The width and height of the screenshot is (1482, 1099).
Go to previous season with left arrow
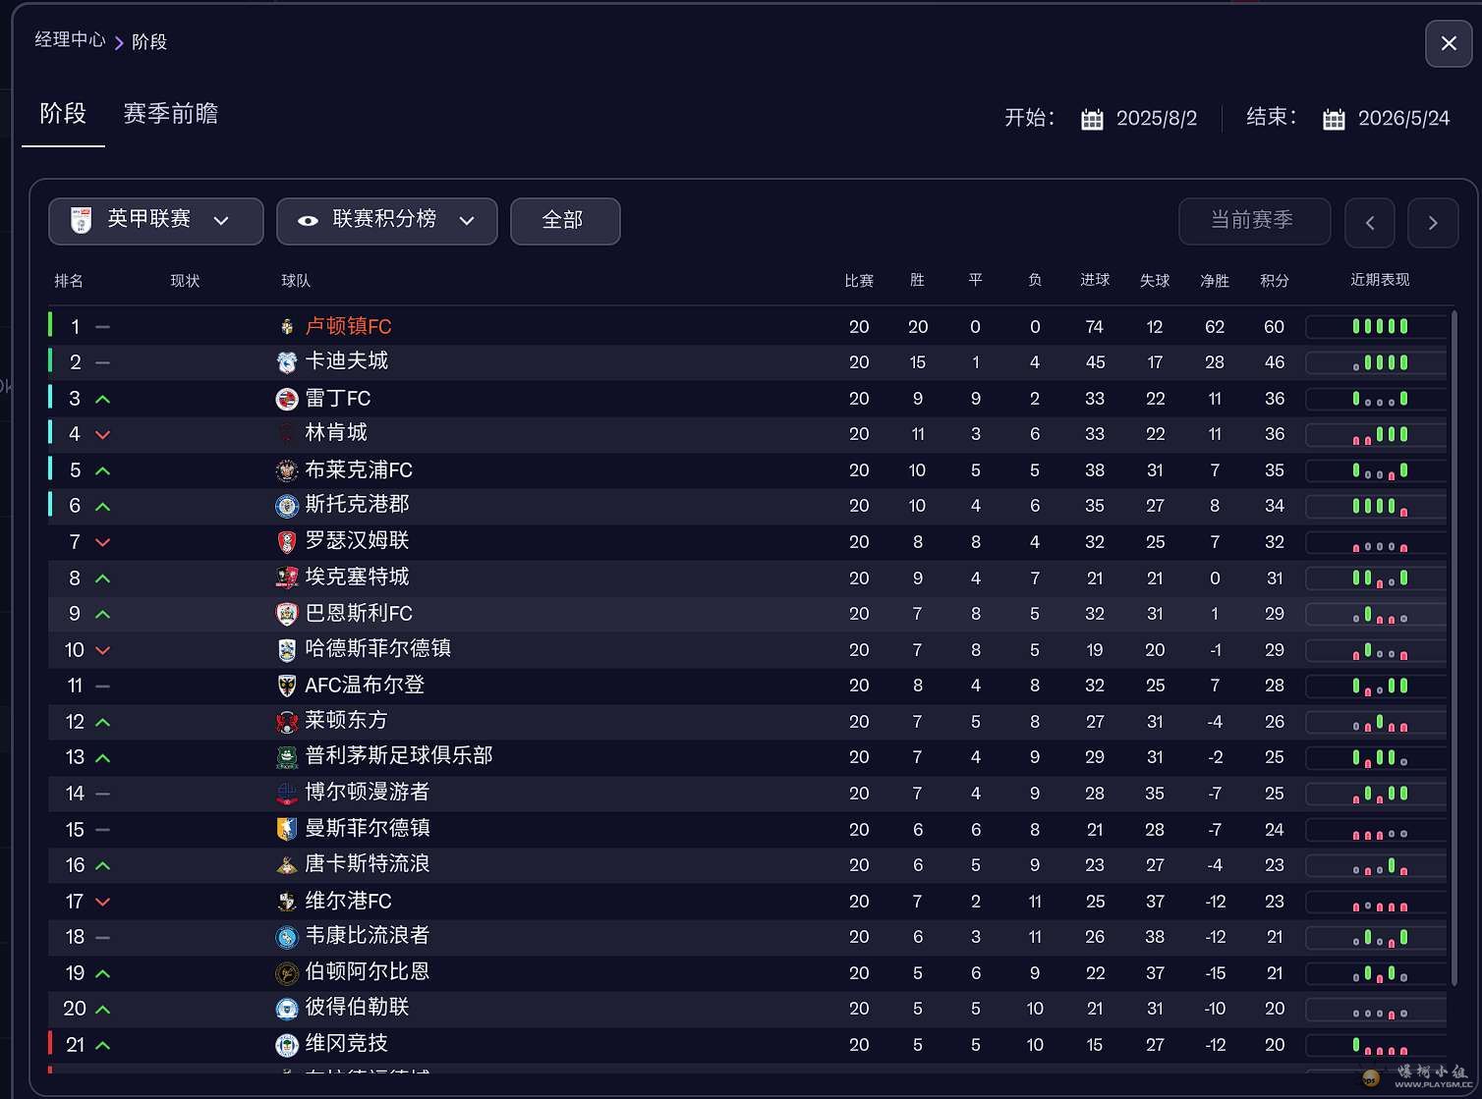coord(1370,222)
